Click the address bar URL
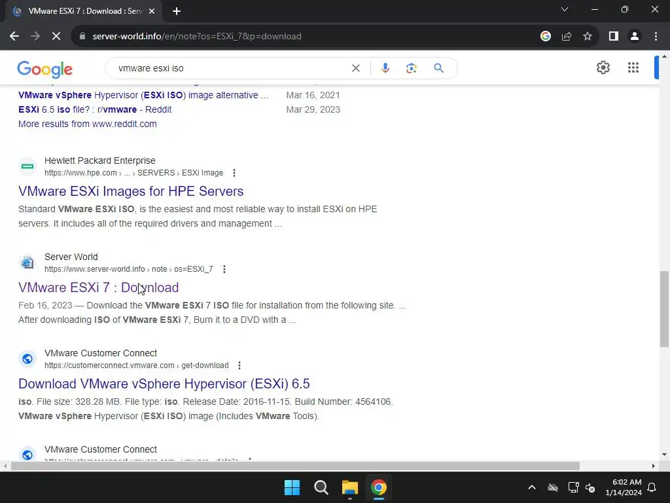 point(197,37)
